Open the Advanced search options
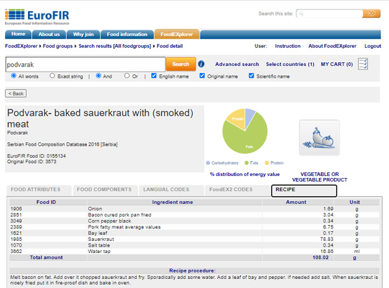This screenshot has width=389, height=288. (237, 64)
